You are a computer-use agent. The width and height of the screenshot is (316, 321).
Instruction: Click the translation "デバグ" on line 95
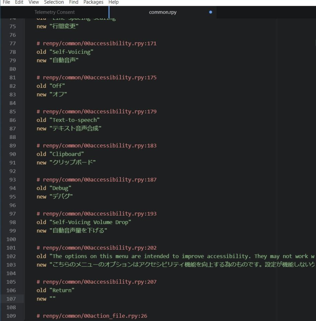[61, 197]
